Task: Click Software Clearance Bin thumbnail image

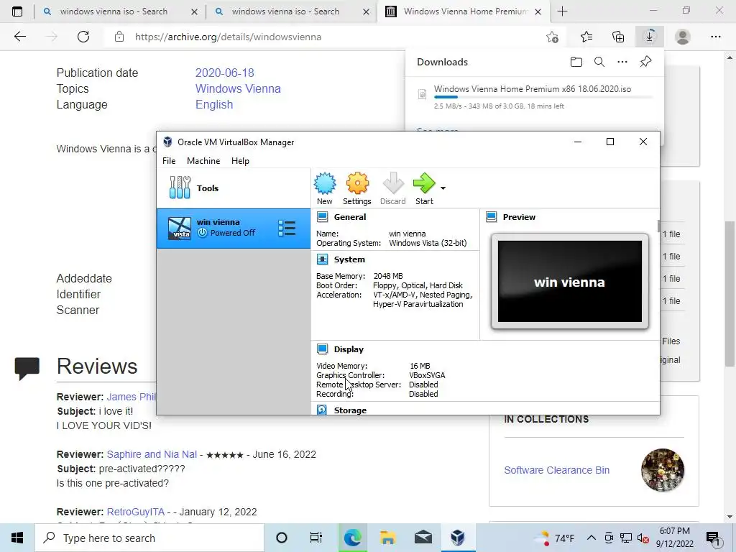Action: click(662, 470)
